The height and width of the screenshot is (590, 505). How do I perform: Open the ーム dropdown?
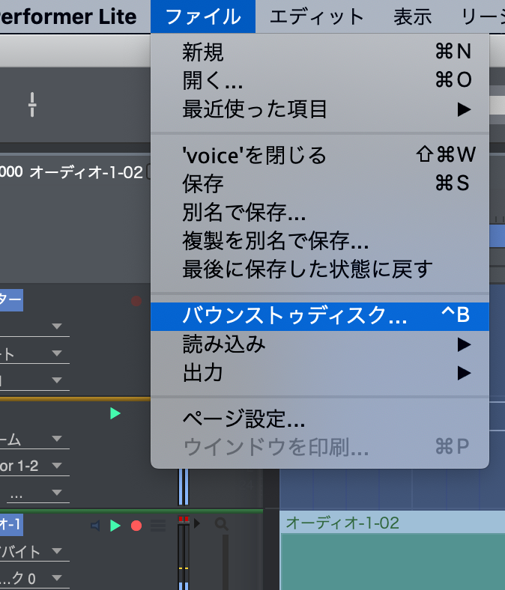tap(34, 439)
